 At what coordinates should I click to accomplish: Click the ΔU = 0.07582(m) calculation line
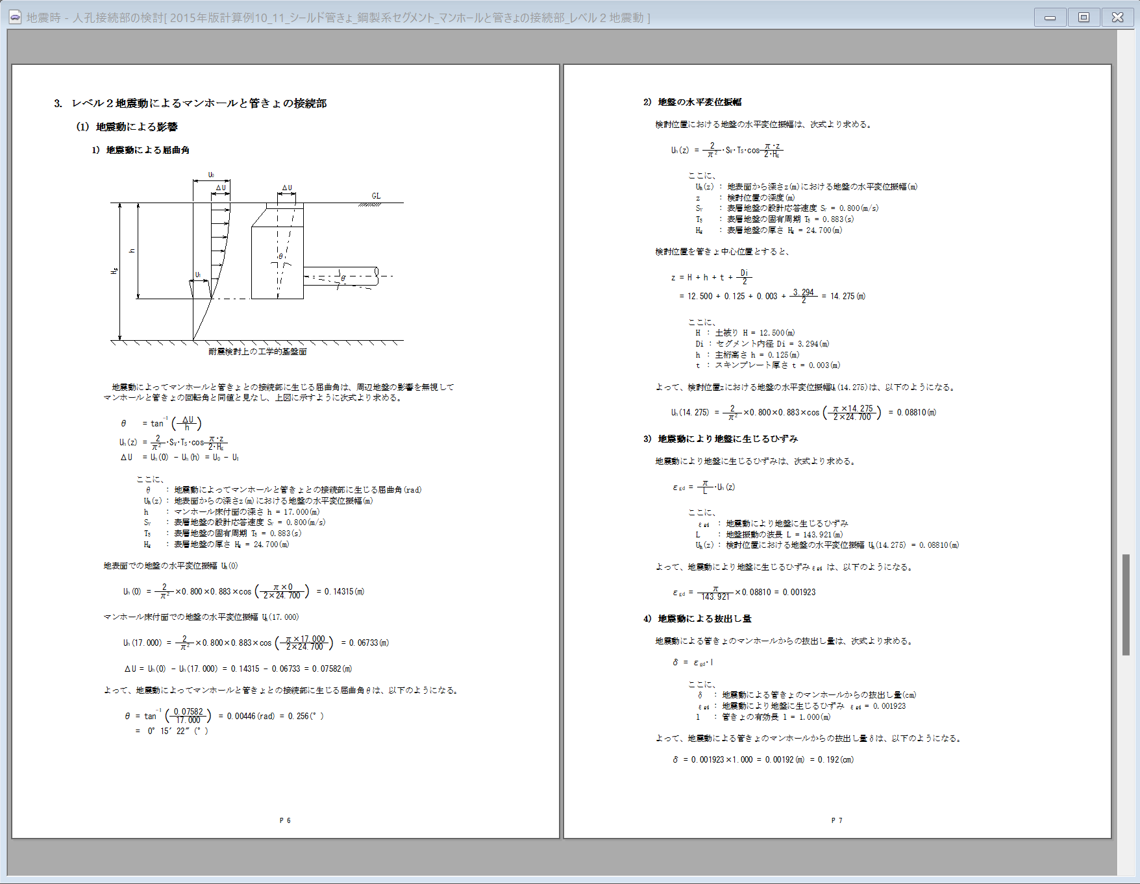click(x=238, y=669)
